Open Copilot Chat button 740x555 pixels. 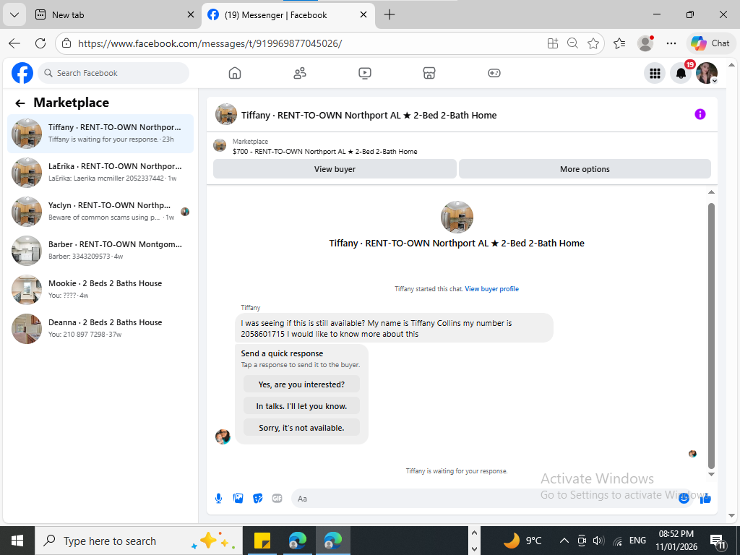[x=710, y=43]
